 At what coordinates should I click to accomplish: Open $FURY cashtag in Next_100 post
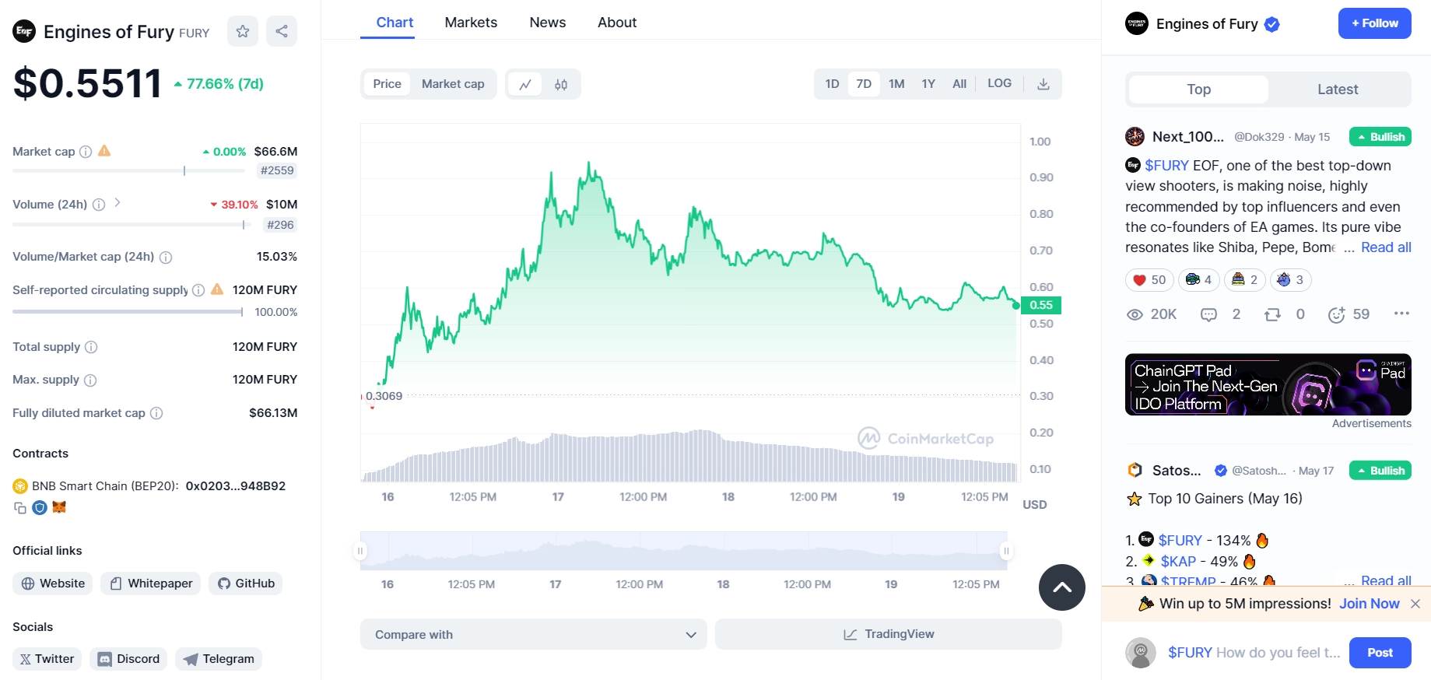[x=1166, y=166]
